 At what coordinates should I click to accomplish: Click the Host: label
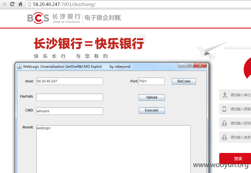coord(30,81)
